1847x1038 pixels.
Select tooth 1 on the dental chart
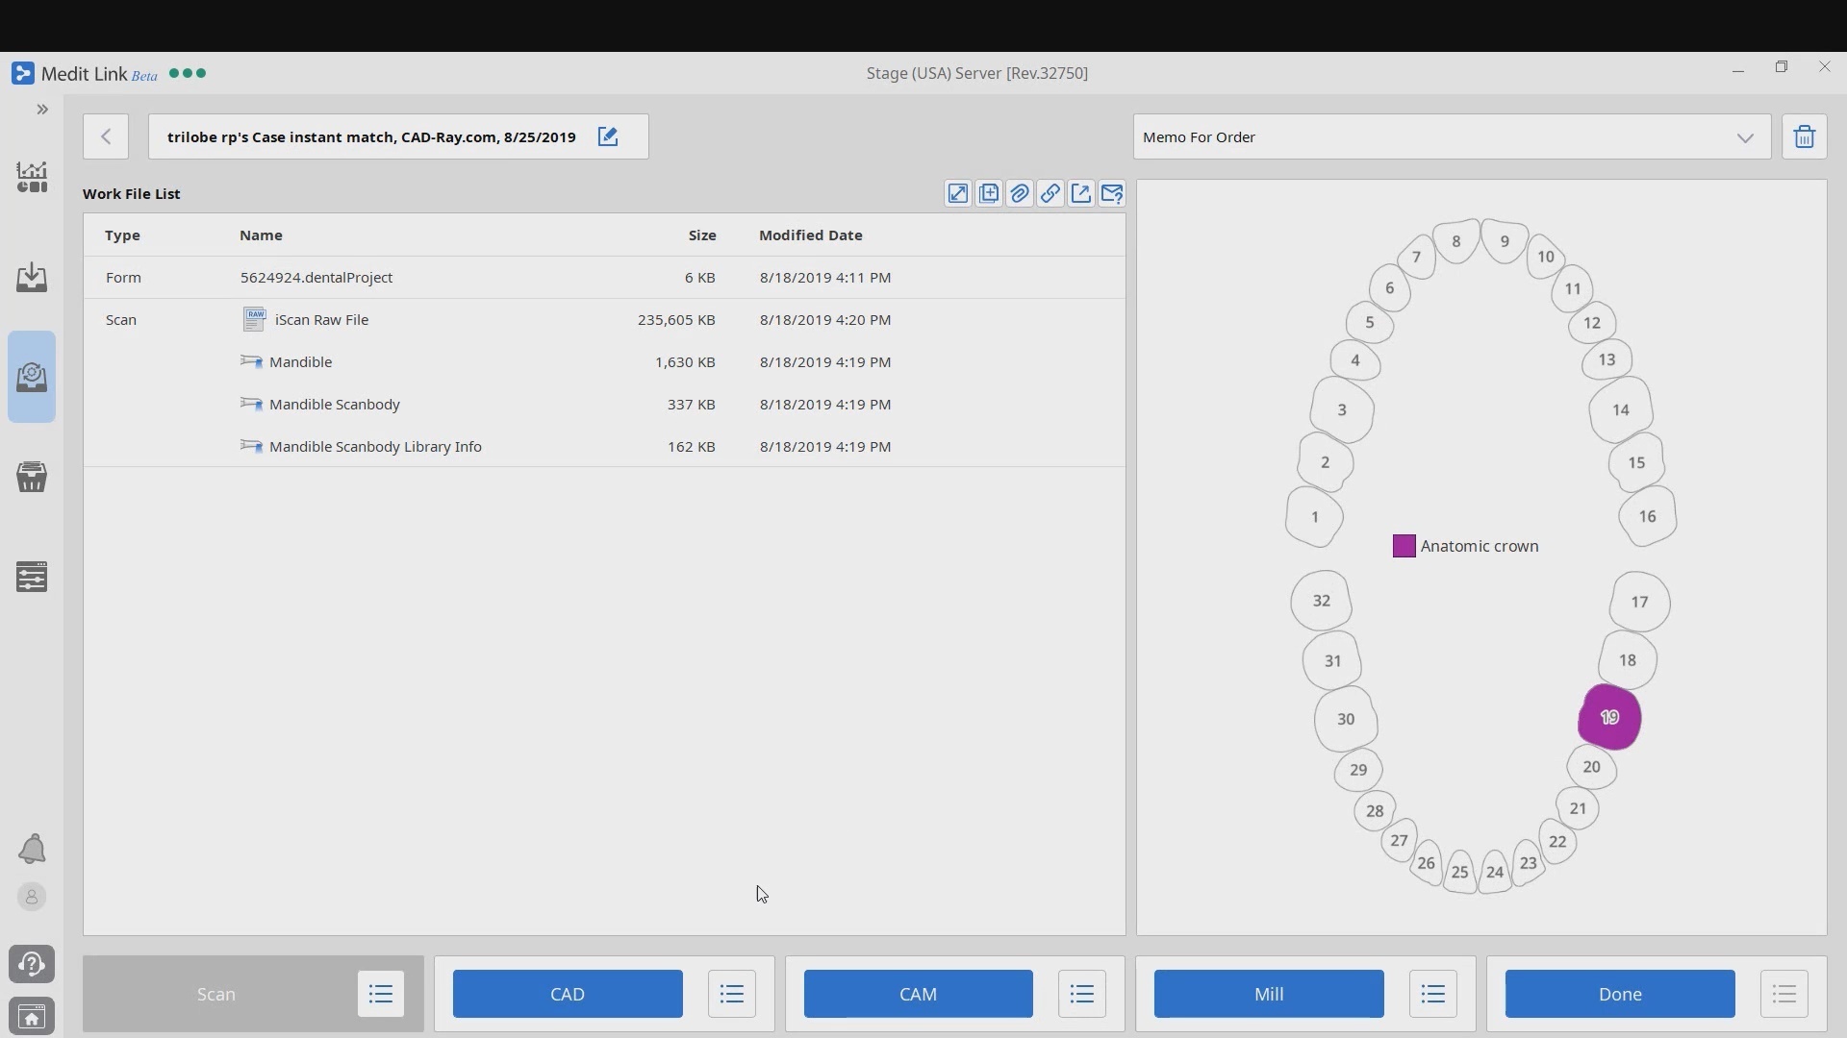[1314, 517]
